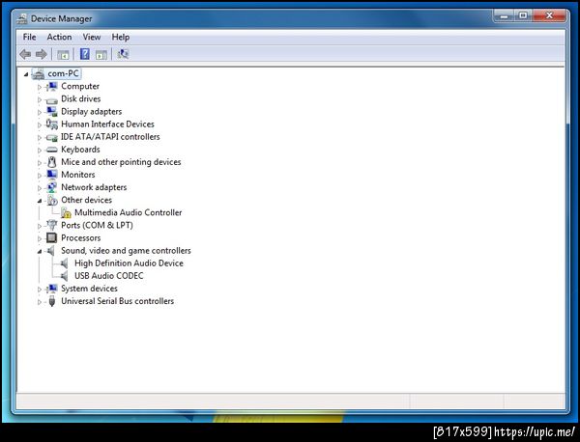Click the warning icon of Multimedia Audio Controller

(66, 212)
